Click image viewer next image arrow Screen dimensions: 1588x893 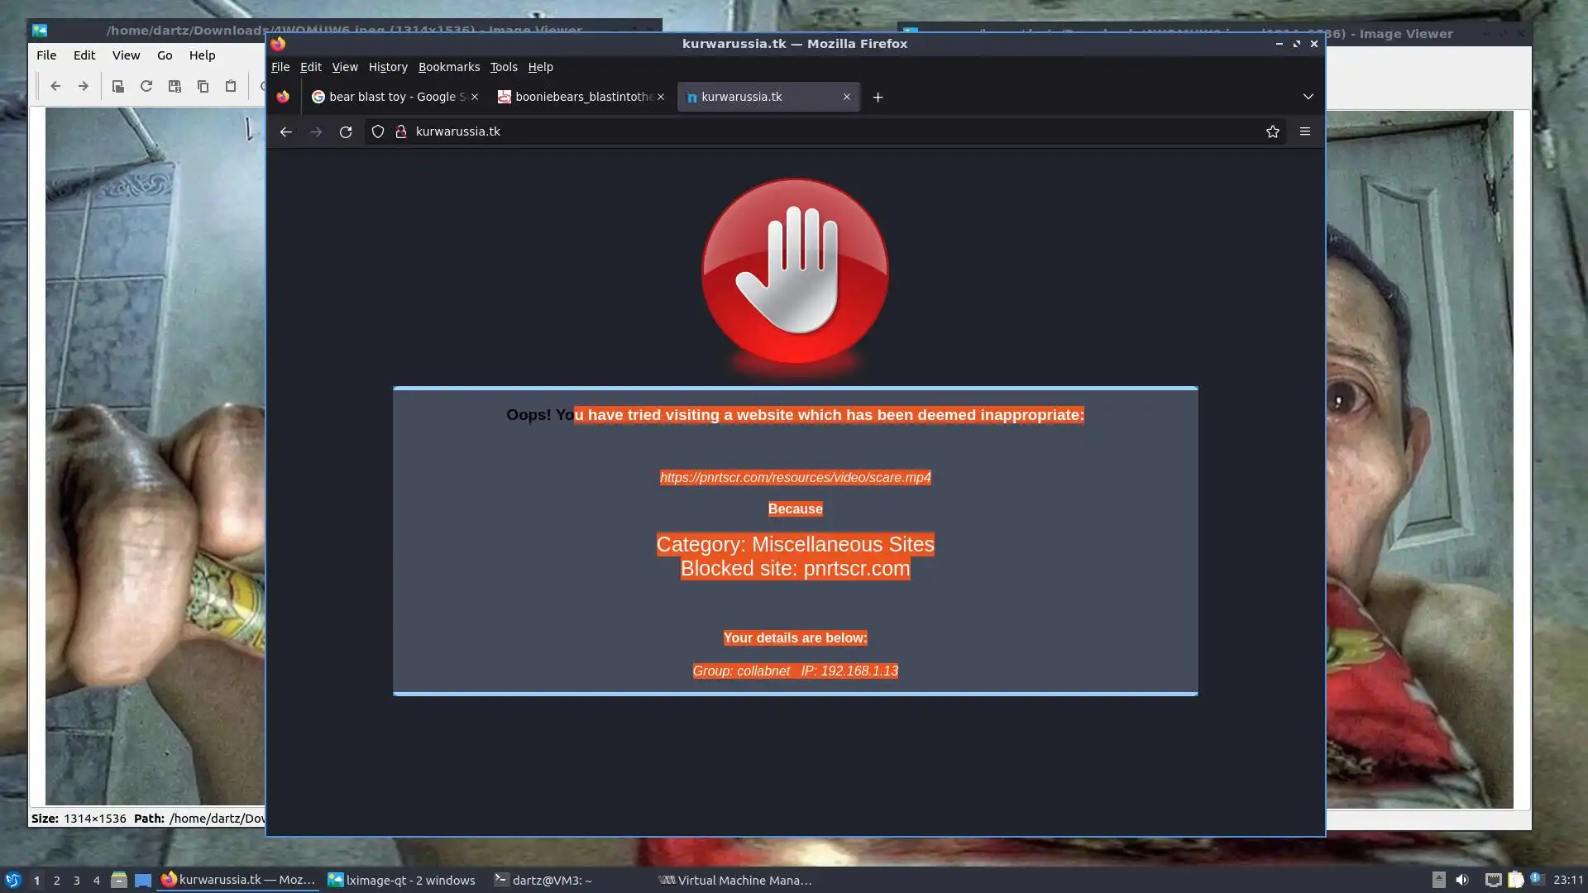[x=83, y=86]
